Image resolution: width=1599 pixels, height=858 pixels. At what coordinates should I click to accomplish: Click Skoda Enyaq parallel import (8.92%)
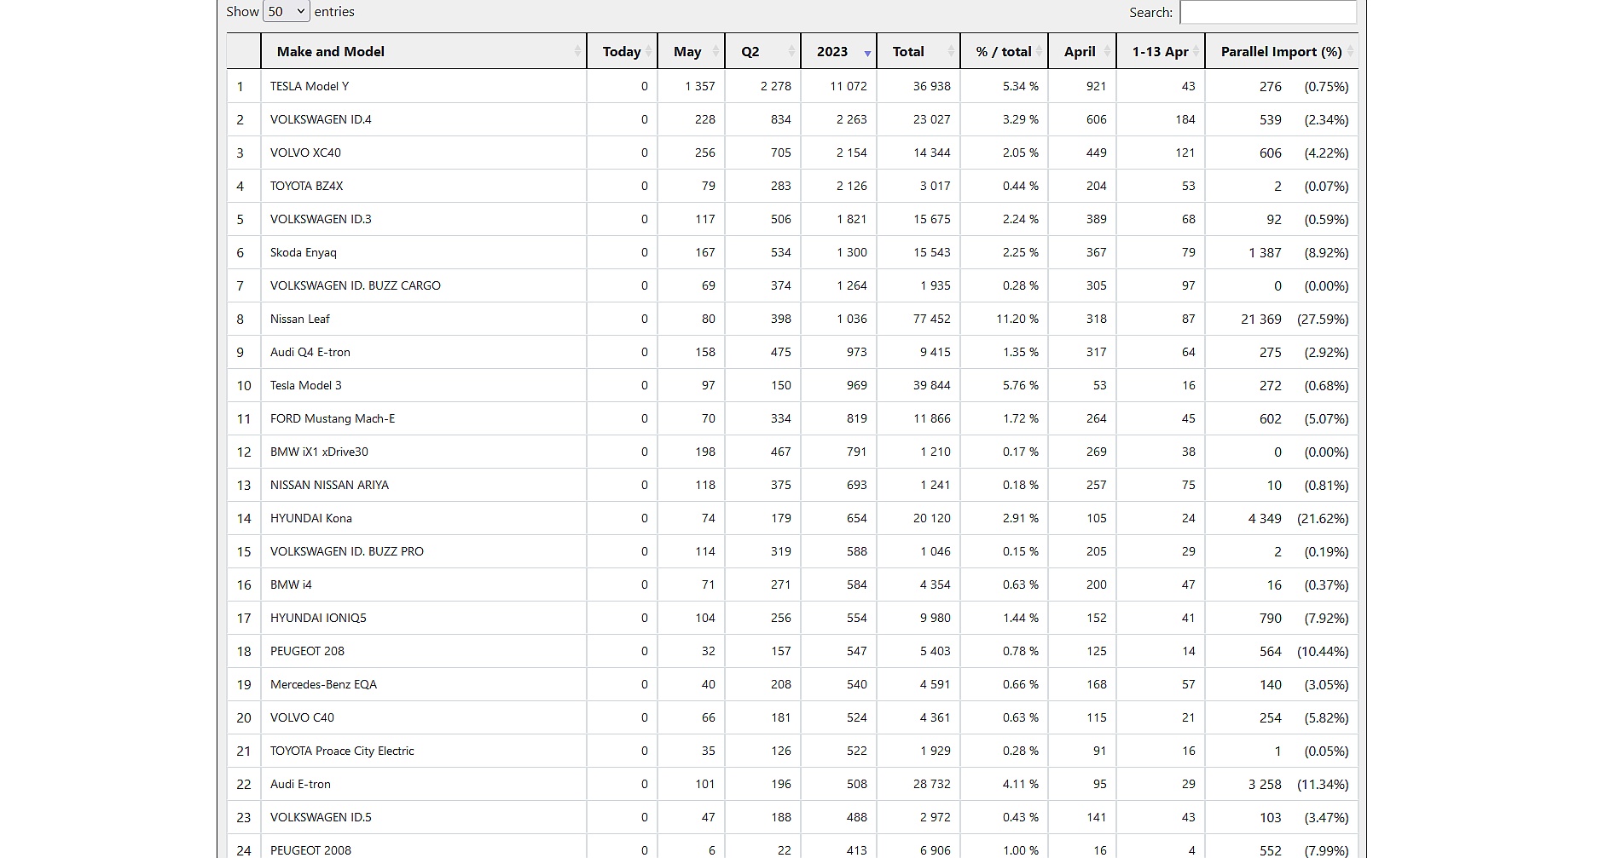coord(1326,252)
